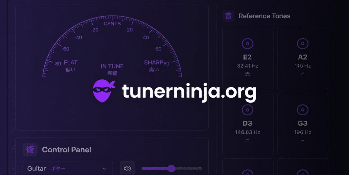Click the speaker volume mute button
349x175 pixels.
tap(127, 168)
